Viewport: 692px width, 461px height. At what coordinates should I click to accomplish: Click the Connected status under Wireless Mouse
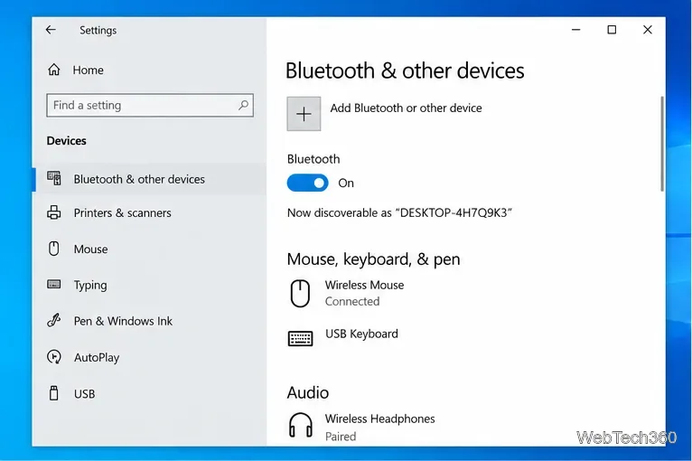[x=352, y=302]
